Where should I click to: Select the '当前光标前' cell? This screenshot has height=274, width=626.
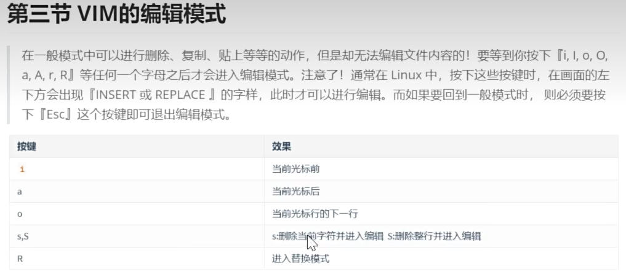441,170
